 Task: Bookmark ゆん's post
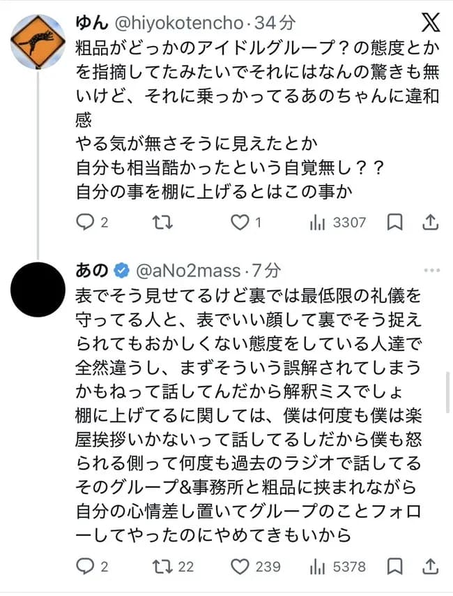(396, 222)
